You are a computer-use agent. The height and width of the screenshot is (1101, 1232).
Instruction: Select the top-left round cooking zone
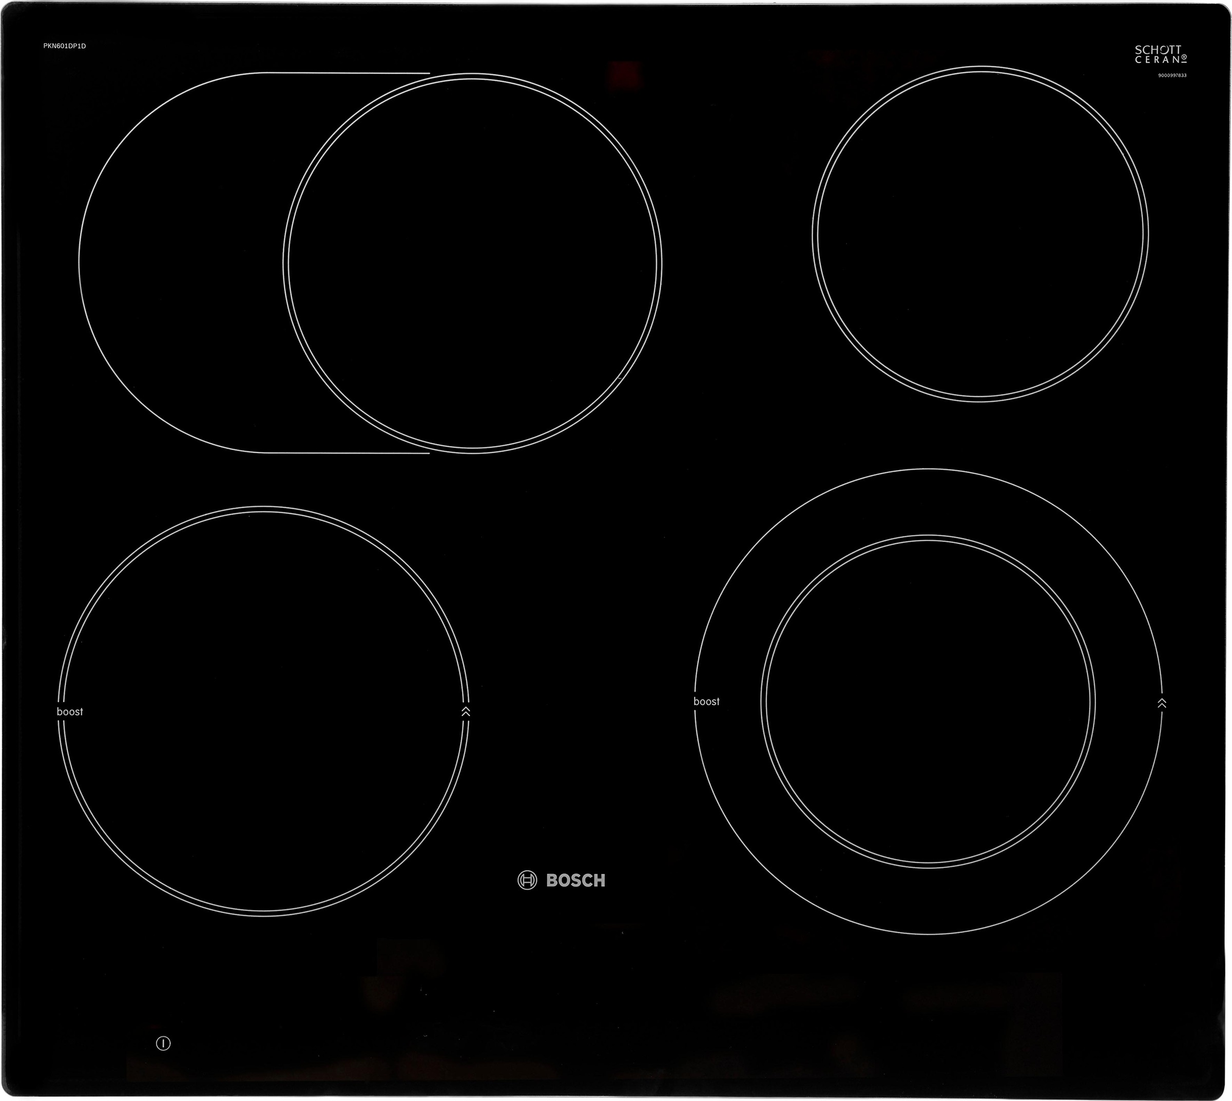[x=472, y=264]
